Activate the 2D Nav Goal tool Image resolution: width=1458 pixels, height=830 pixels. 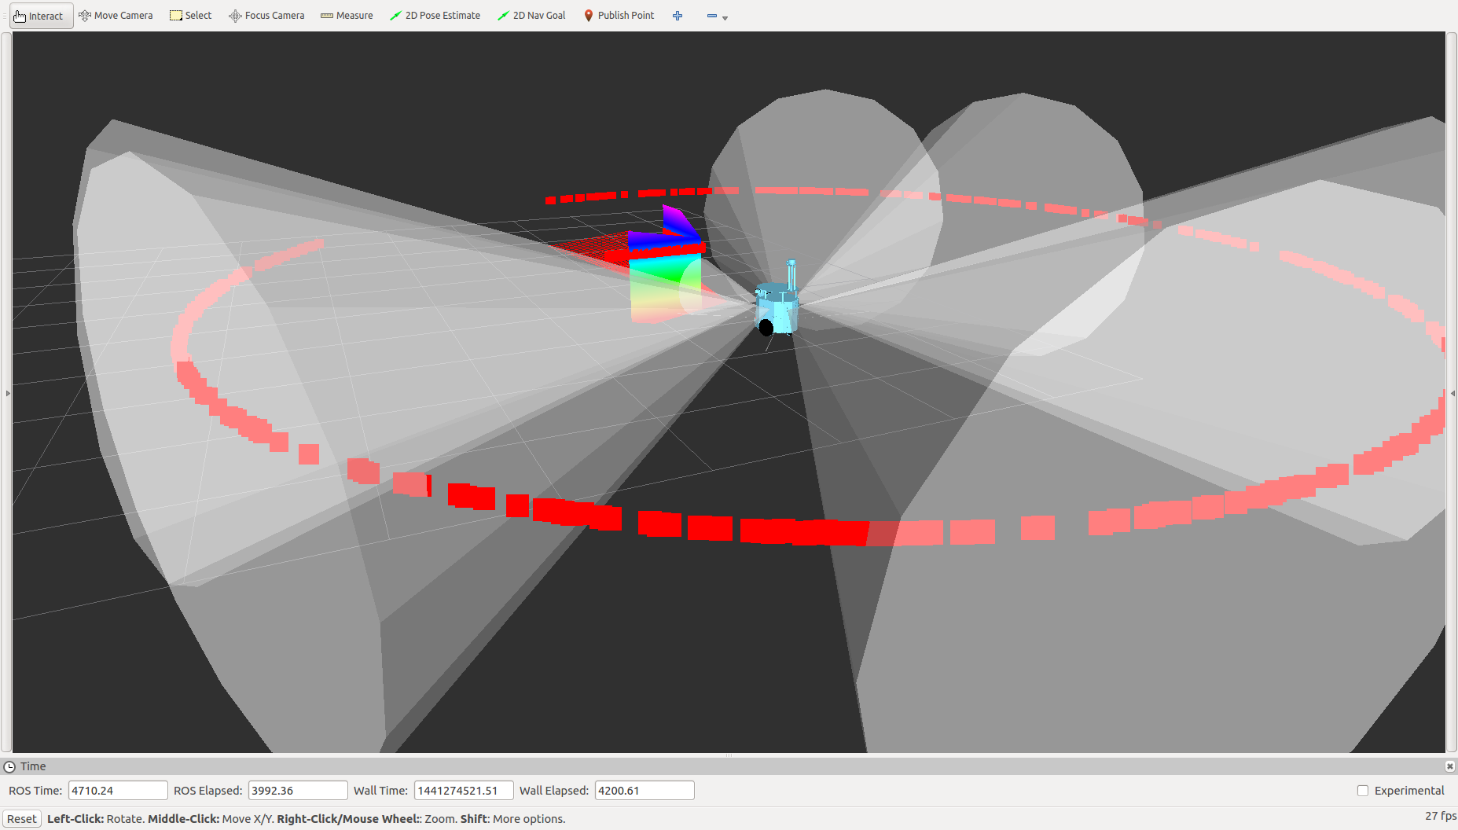(531, 16)
